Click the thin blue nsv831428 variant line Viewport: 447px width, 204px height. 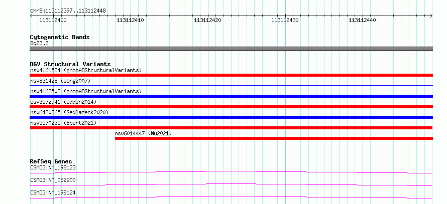point(231,85)
